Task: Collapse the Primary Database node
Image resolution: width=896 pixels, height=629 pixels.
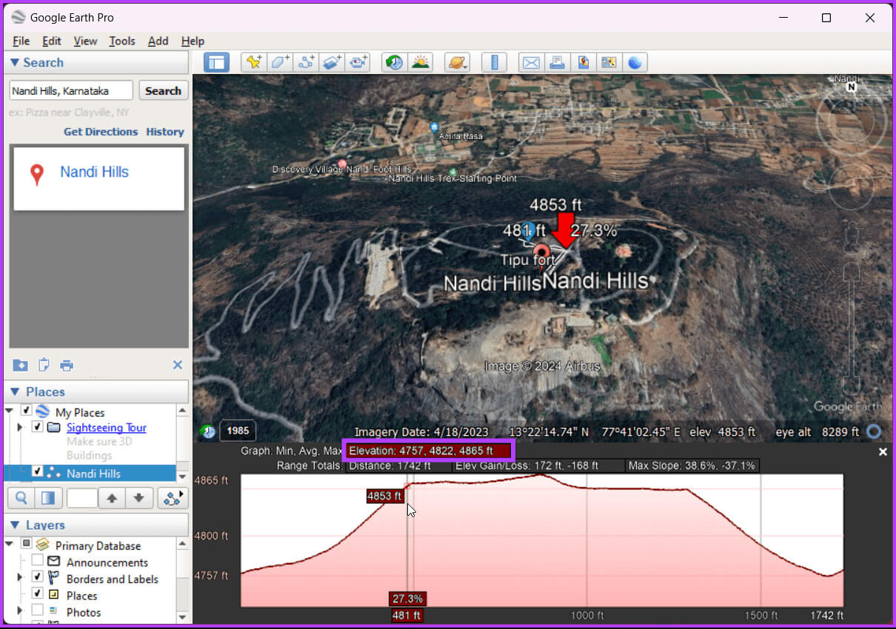Action: click(10, 544)
